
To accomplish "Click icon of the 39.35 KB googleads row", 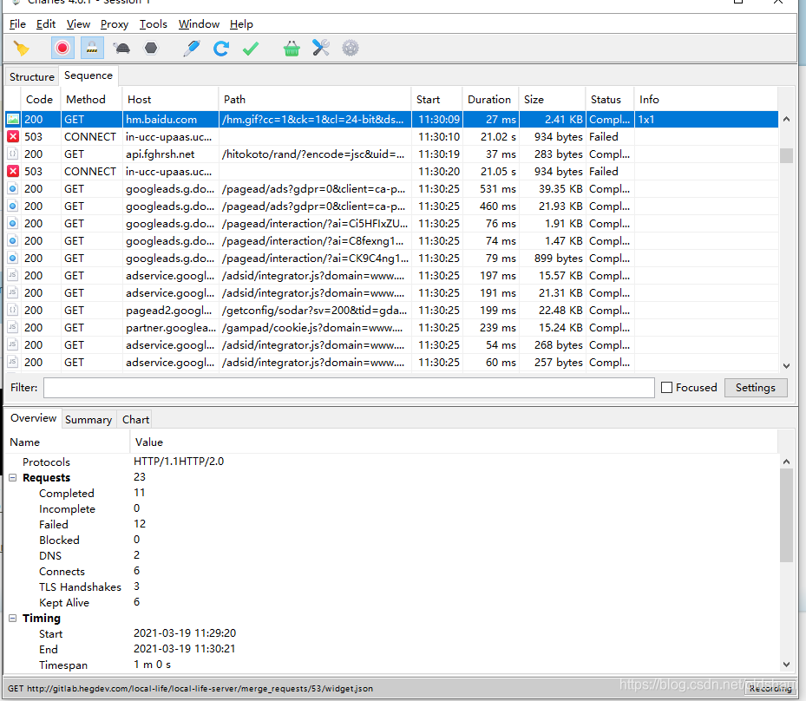I will click(x=13, y=188).
